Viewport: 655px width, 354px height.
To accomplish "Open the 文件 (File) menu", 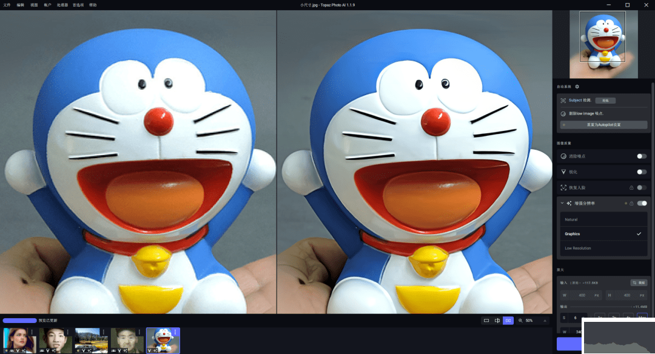I will coord(7,5).
